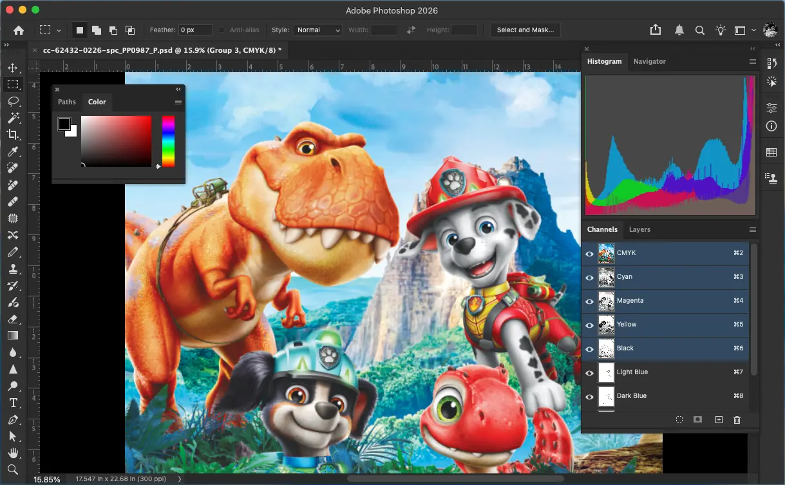Switch to the Paths tab
Viewport: 785px width, 485px height.
(67, 102)
